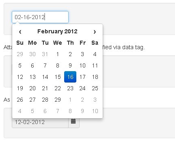Pick Friday the 17th
175x148 pixels.
pos(82,77)
